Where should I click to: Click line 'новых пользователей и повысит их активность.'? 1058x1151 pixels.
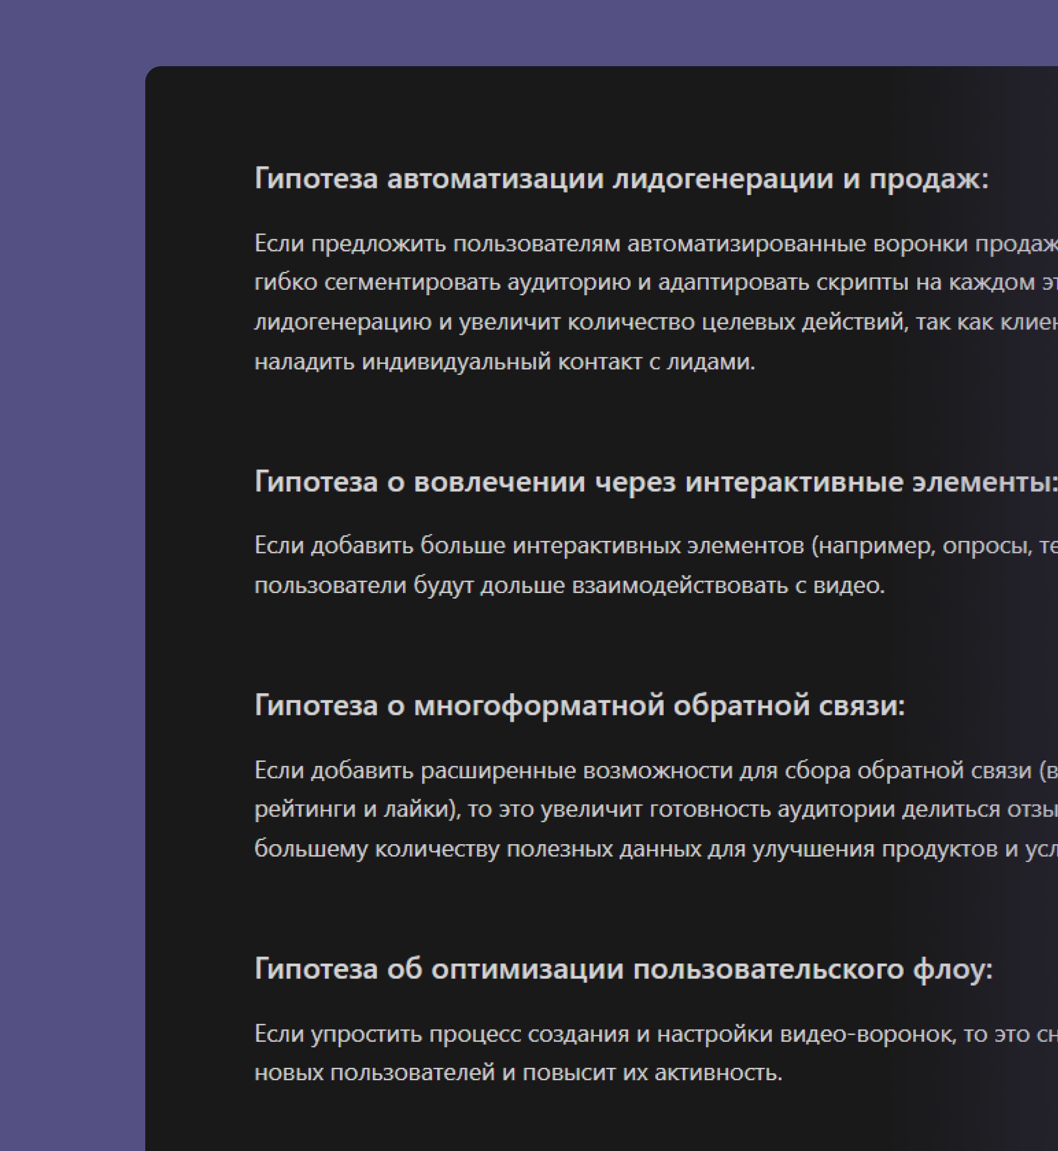point(517,1072)
